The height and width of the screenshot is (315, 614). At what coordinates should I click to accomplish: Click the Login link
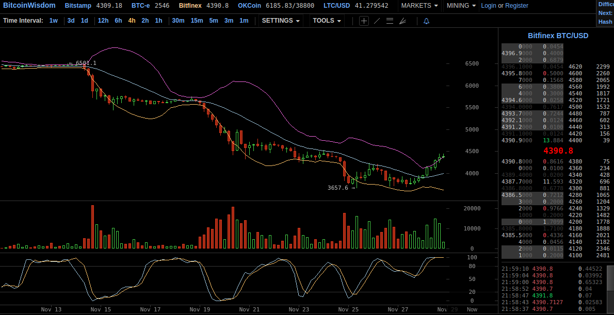point(488,6)
